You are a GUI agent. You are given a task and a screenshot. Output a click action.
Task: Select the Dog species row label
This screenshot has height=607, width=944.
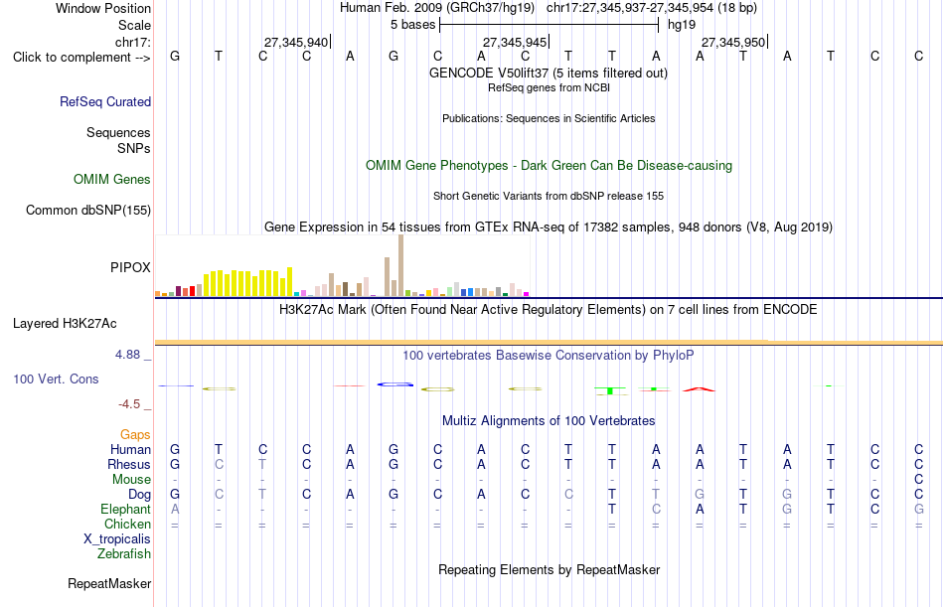coord(140,495)
